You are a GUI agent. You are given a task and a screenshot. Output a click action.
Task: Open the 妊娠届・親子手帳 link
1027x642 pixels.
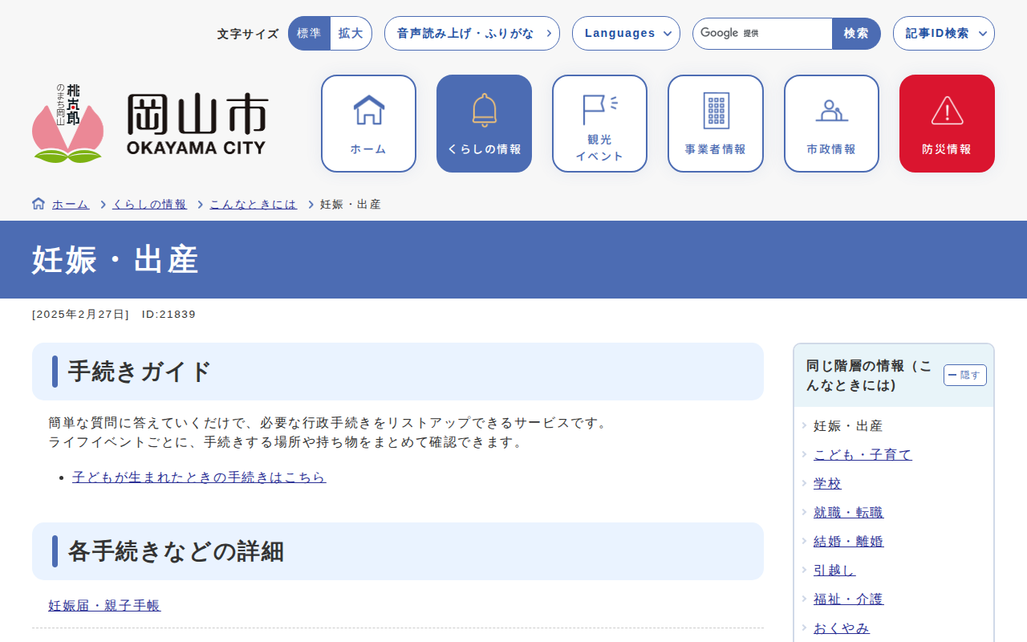pyautogui.click(x=104, y=606)
